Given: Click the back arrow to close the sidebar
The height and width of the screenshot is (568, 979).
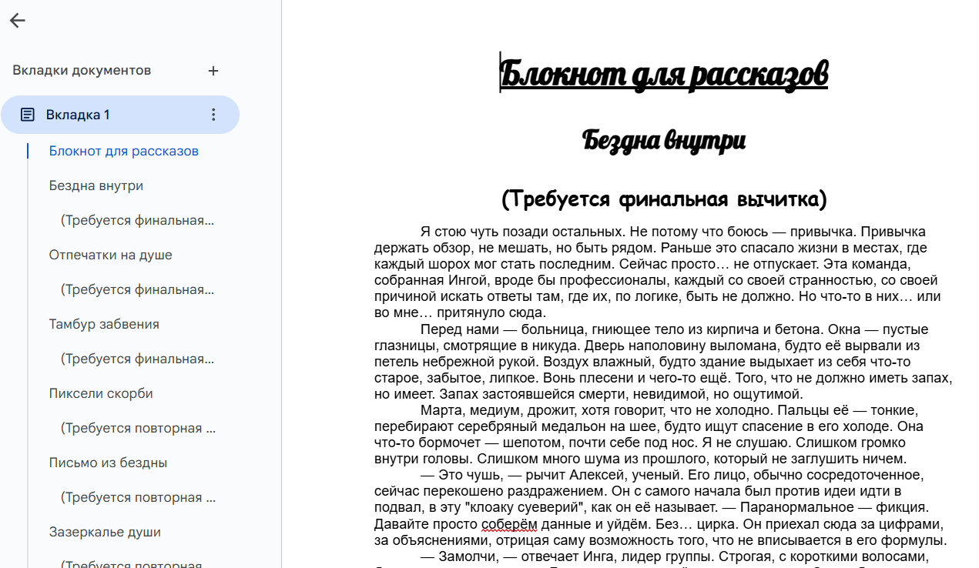Looking at the screenshot, I should click(x=18, y=21).
